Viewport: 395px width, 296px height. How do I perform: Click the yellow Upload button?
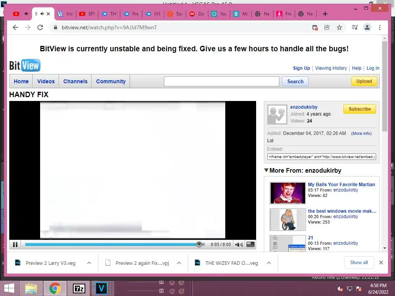[x=364, y=81]
